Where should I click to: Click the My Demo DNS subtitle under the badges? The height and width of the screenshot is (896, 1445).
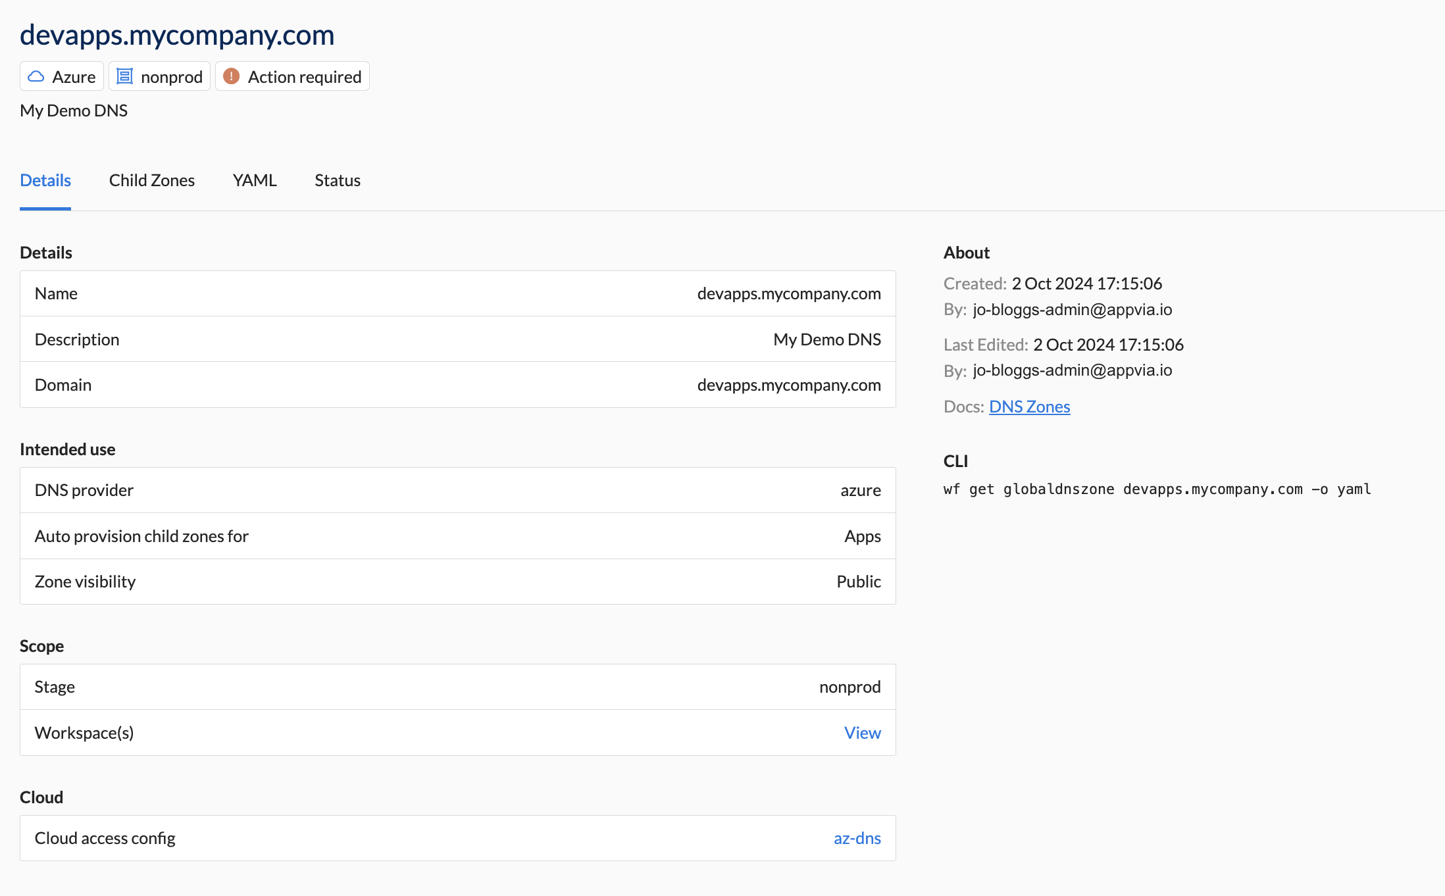coord(74,111)
